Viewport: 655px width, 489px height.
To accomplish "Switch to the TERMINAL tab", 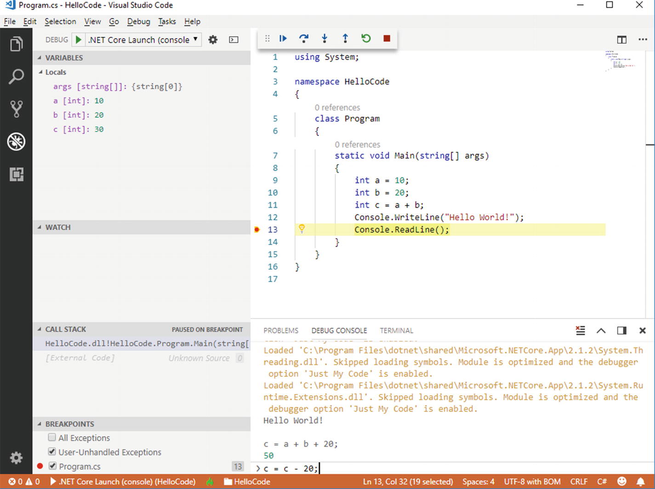I will pyautogui.click(x=396, y=330).
